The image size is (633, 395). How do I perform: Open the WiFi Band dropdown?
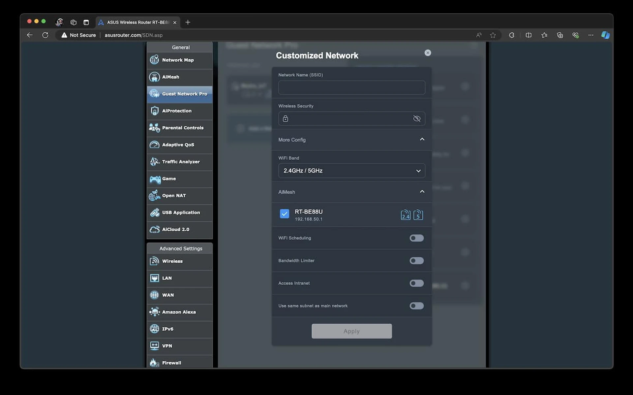coord(351,171)
